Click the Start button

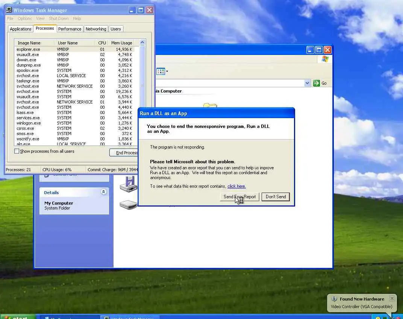point(17,317)
